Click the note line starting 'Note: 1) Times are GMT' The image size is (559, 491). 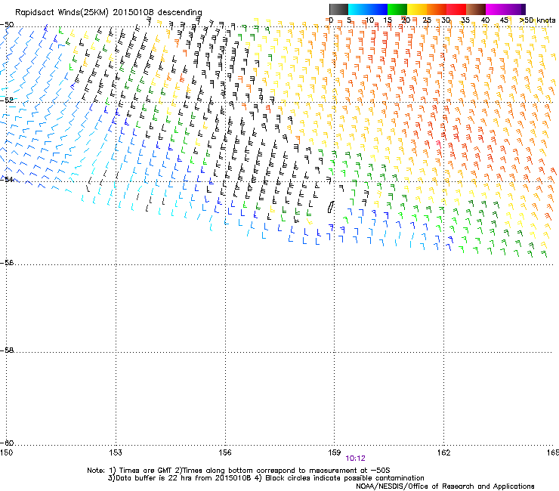(x=239, y=471)
